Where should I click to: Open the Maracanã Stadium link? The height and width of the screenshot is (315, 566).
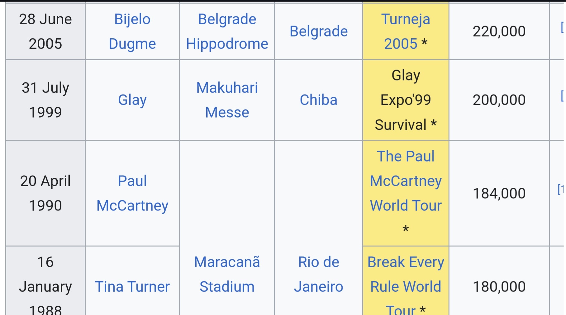point(227,274)
